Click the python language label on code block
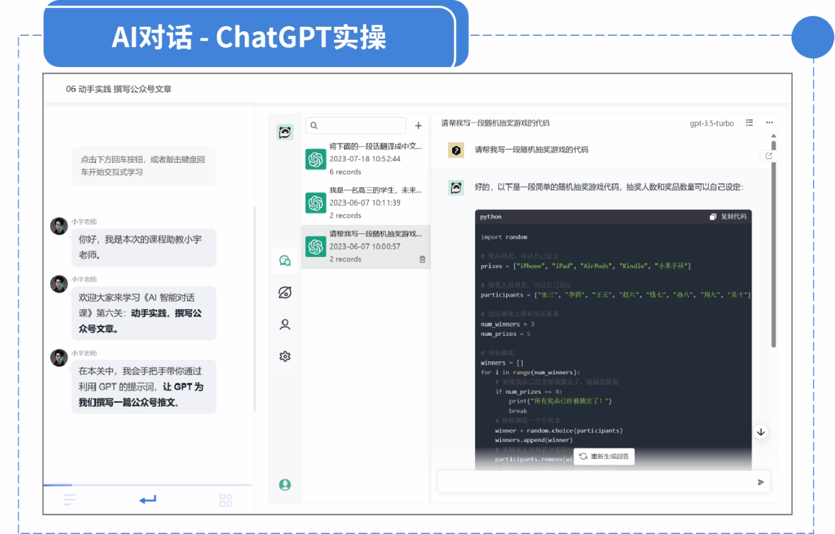Viewport: 835px width, 534px height. [491, 216]
